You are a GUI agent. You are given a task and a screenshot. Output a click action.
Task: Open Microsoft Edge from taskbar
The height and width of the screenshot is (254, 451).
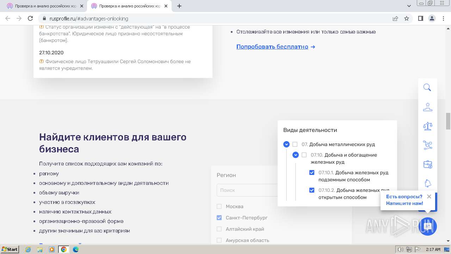point(76,249)
